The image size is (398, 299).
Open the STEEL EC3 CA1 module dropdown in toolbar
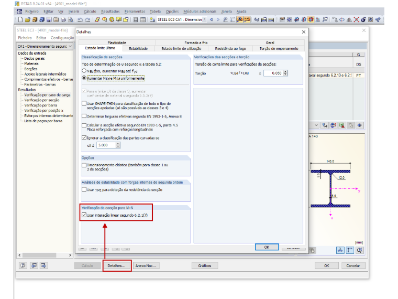204,19
